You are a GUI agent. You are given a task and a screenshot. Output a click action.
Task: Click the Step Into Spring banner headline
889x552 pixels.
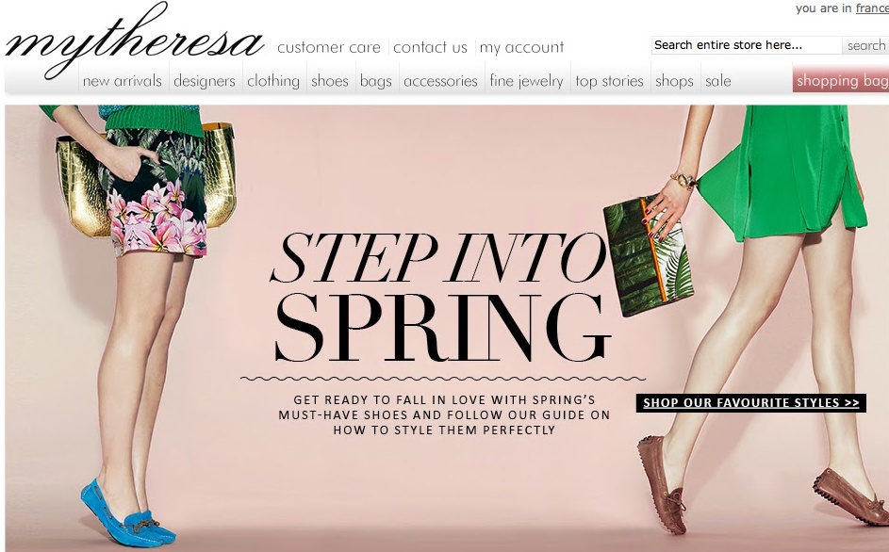441,297
